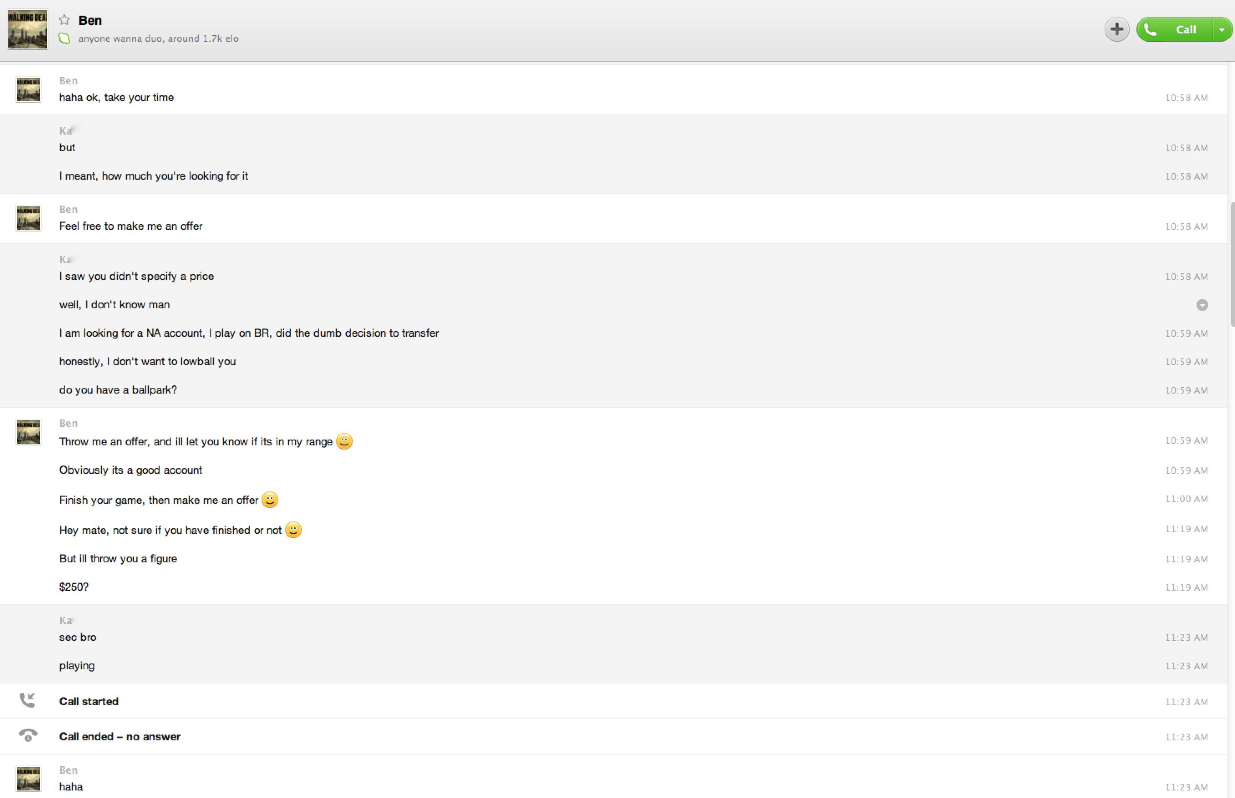Click the smiley emoticon after 'in my range'
The width and height of the screenshot is (1235, 798).
coord(344,441)
